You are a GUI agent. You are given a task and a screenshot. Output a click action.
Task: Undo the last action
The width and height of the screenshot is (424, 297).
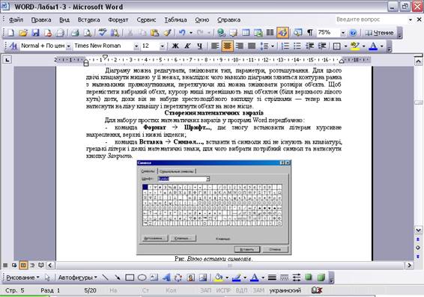[182, 33]
